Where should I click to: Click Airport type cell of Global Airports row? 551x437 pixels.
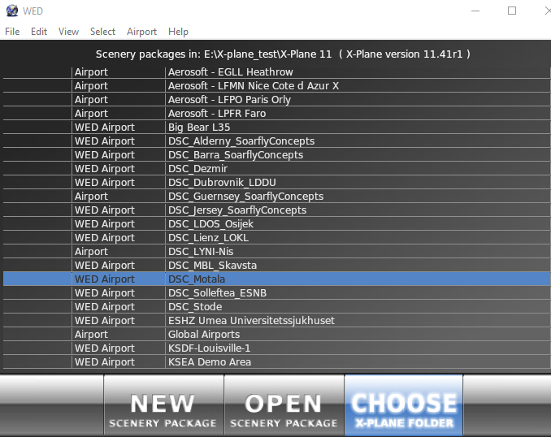[x=119, y=335]
